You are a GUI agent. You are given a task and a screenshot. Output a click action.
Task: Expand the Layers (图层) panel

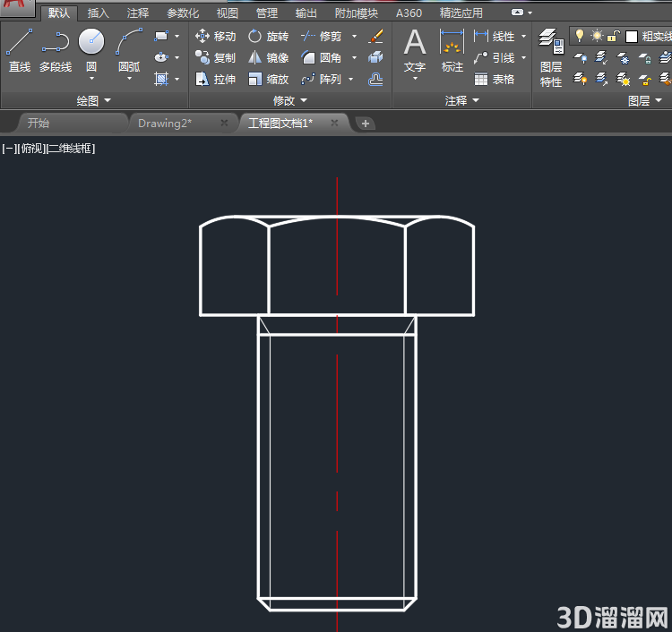645,100
